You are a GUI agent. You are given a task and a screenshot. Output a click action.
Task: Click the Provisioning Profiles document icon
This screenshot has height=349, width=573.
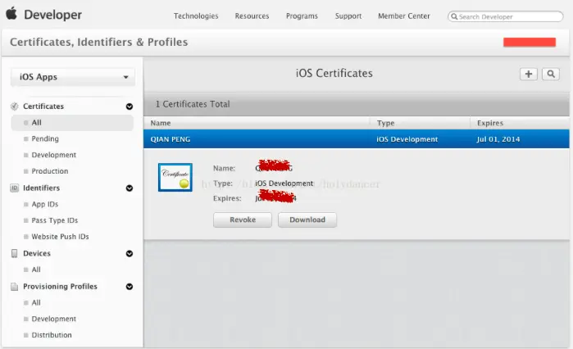click(14, 287)
